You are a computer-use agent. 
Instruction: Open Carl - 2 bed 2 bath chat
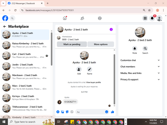(25, 56)
